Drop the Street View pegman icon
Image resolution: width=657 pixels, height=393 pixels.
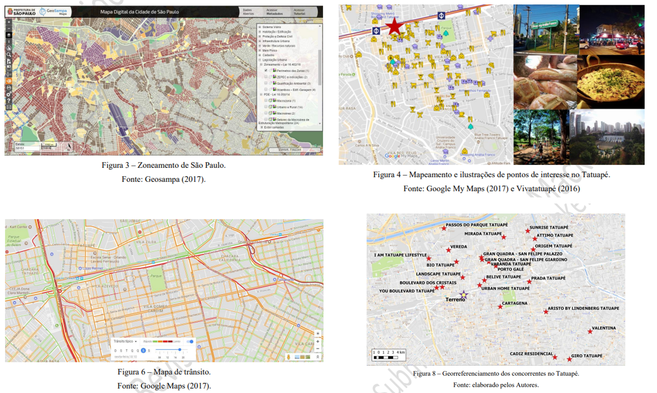(288, 357)
